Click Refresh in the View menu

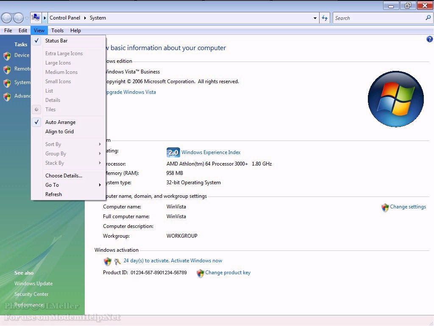tap(68, 194)
